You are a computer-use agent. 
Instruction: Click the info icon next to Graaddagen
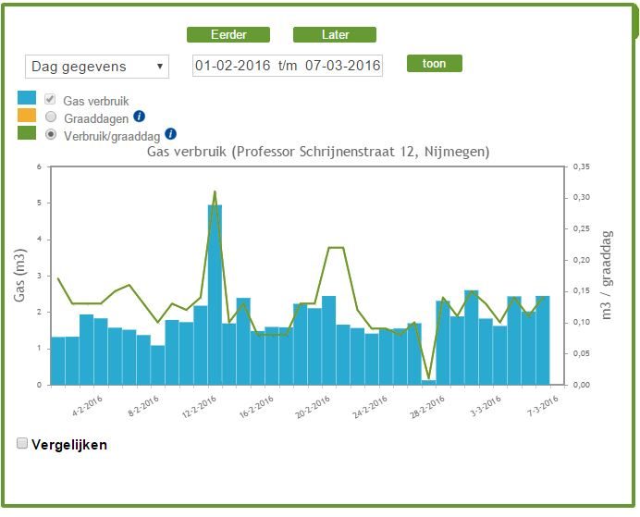click(139, 117)
